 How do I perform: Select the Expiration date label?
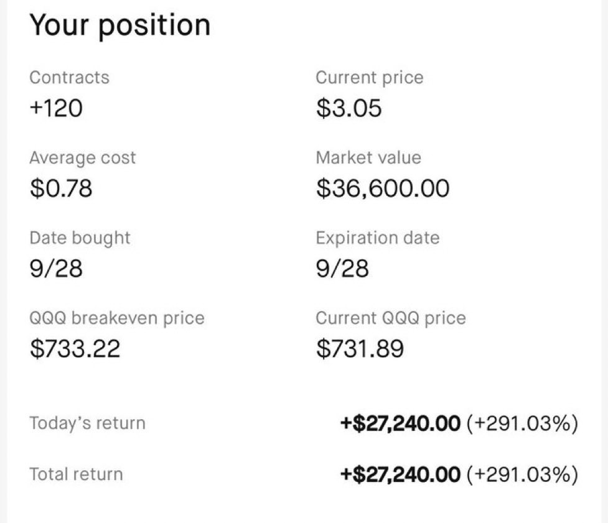[378, 238]
